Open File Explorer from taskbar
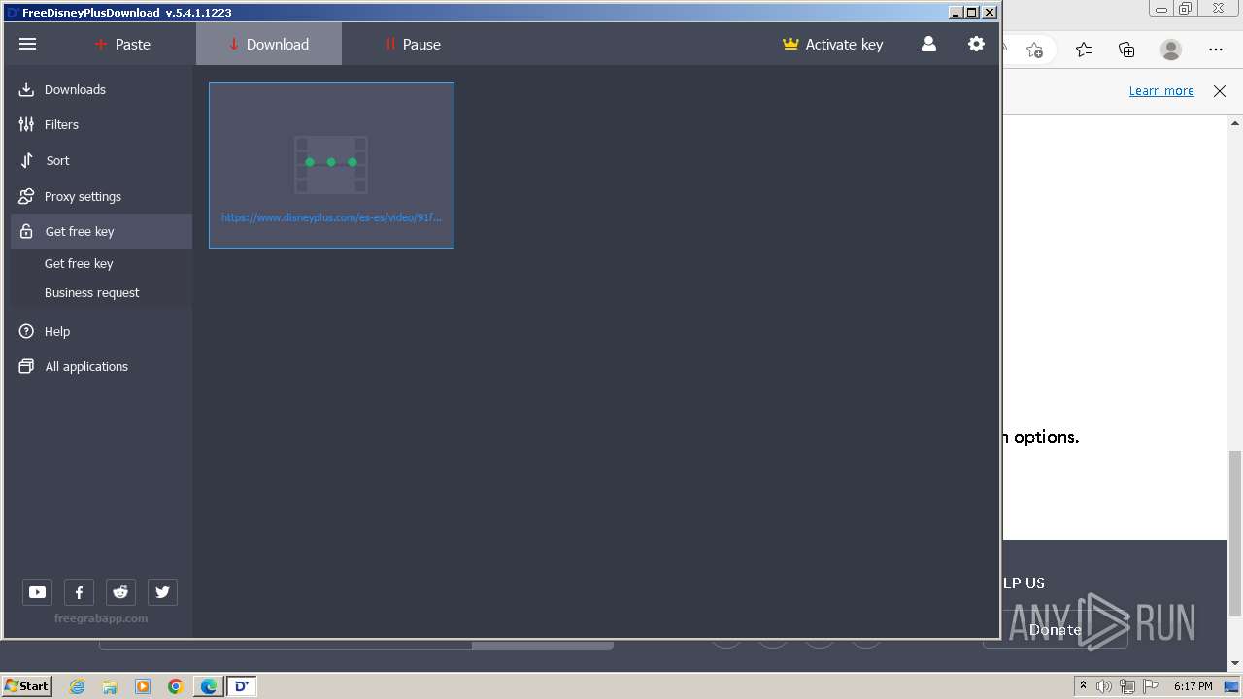The width and height of the screenshot is (1243, 699). tap(110, 686)
